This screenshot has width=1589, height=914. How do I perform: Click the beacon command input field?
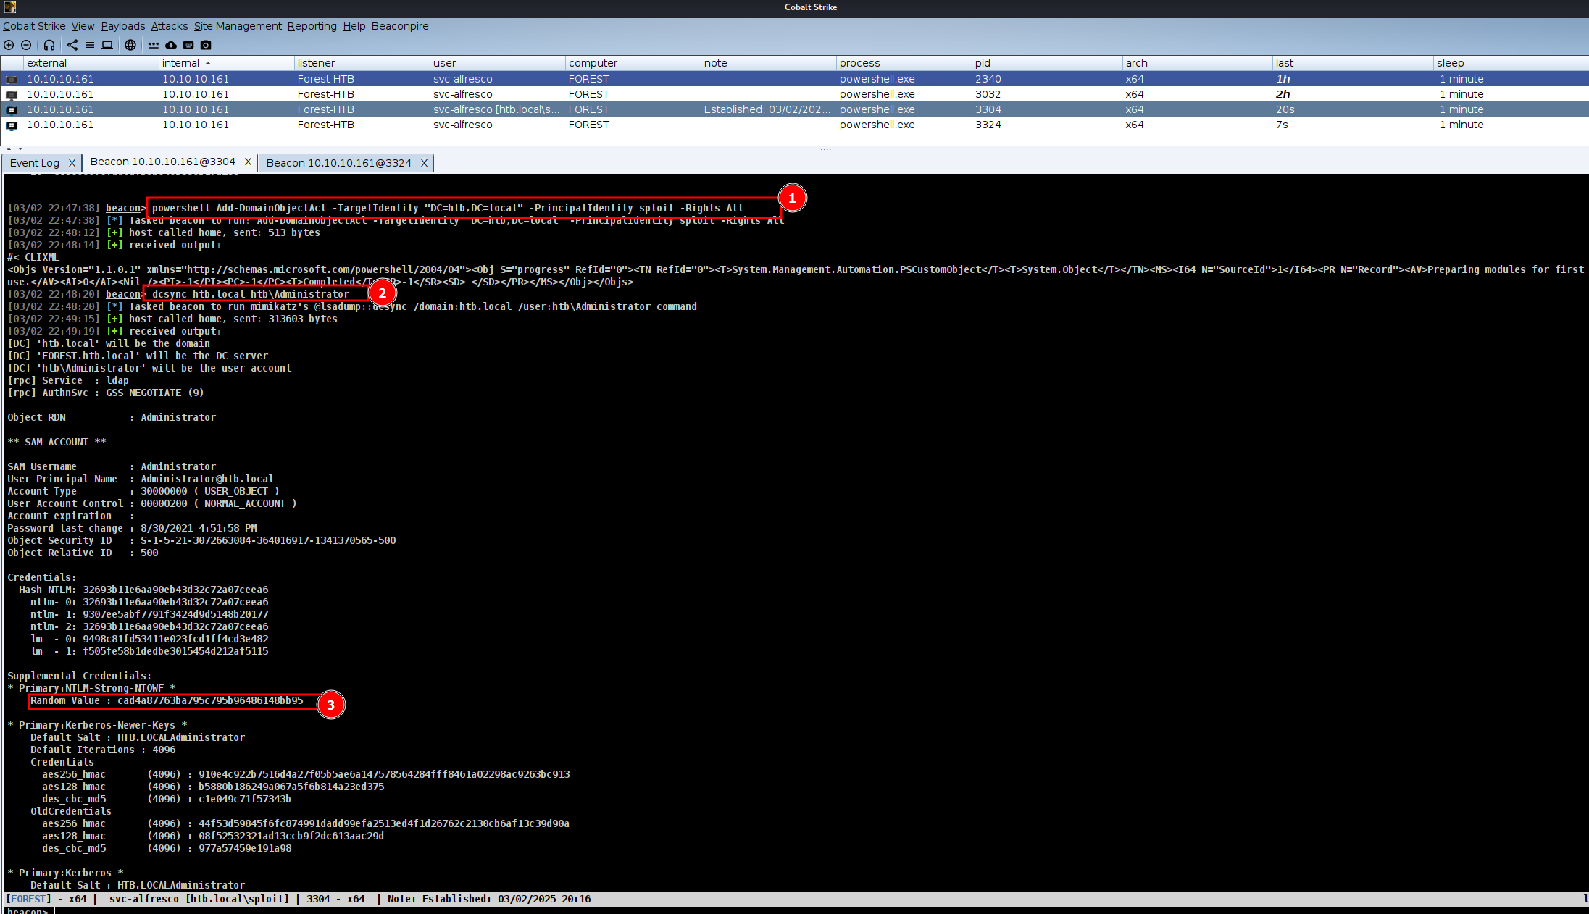tap(725, 910)
